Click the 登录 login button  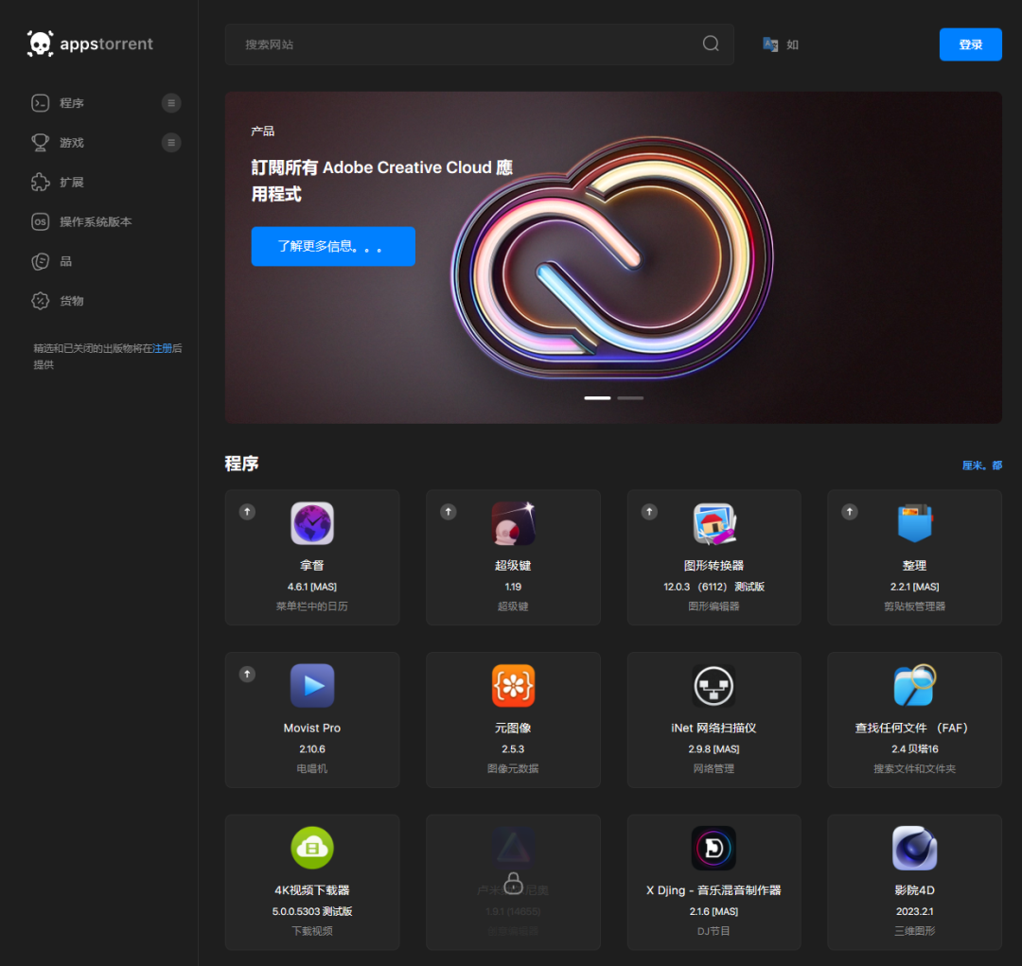pos(971,44)
